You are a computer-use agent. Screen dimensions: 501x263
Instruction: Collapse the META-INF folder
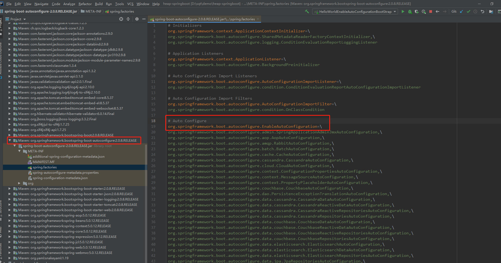click(20, 151)
